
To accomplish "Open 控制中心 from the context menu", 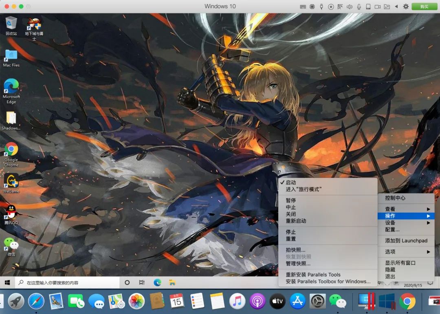I will click(406, 198).
